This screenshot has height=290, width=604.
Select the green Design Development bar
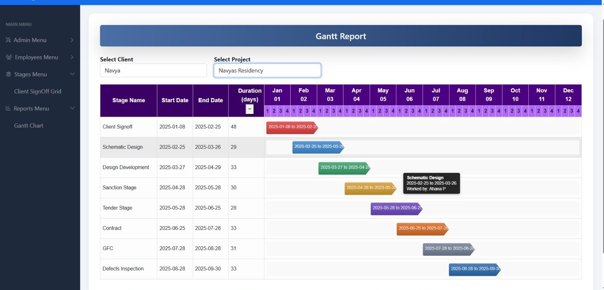[344, 168]
